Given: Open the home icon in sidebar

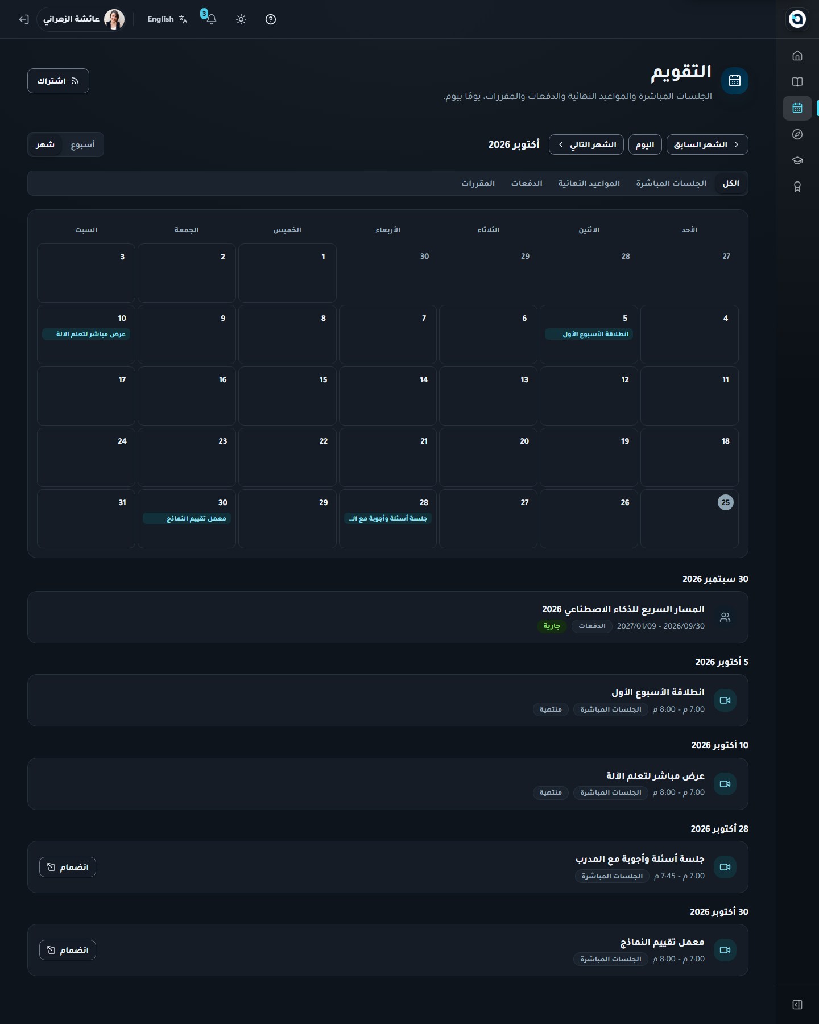Looking at the screenshot, I should point(797,55).
